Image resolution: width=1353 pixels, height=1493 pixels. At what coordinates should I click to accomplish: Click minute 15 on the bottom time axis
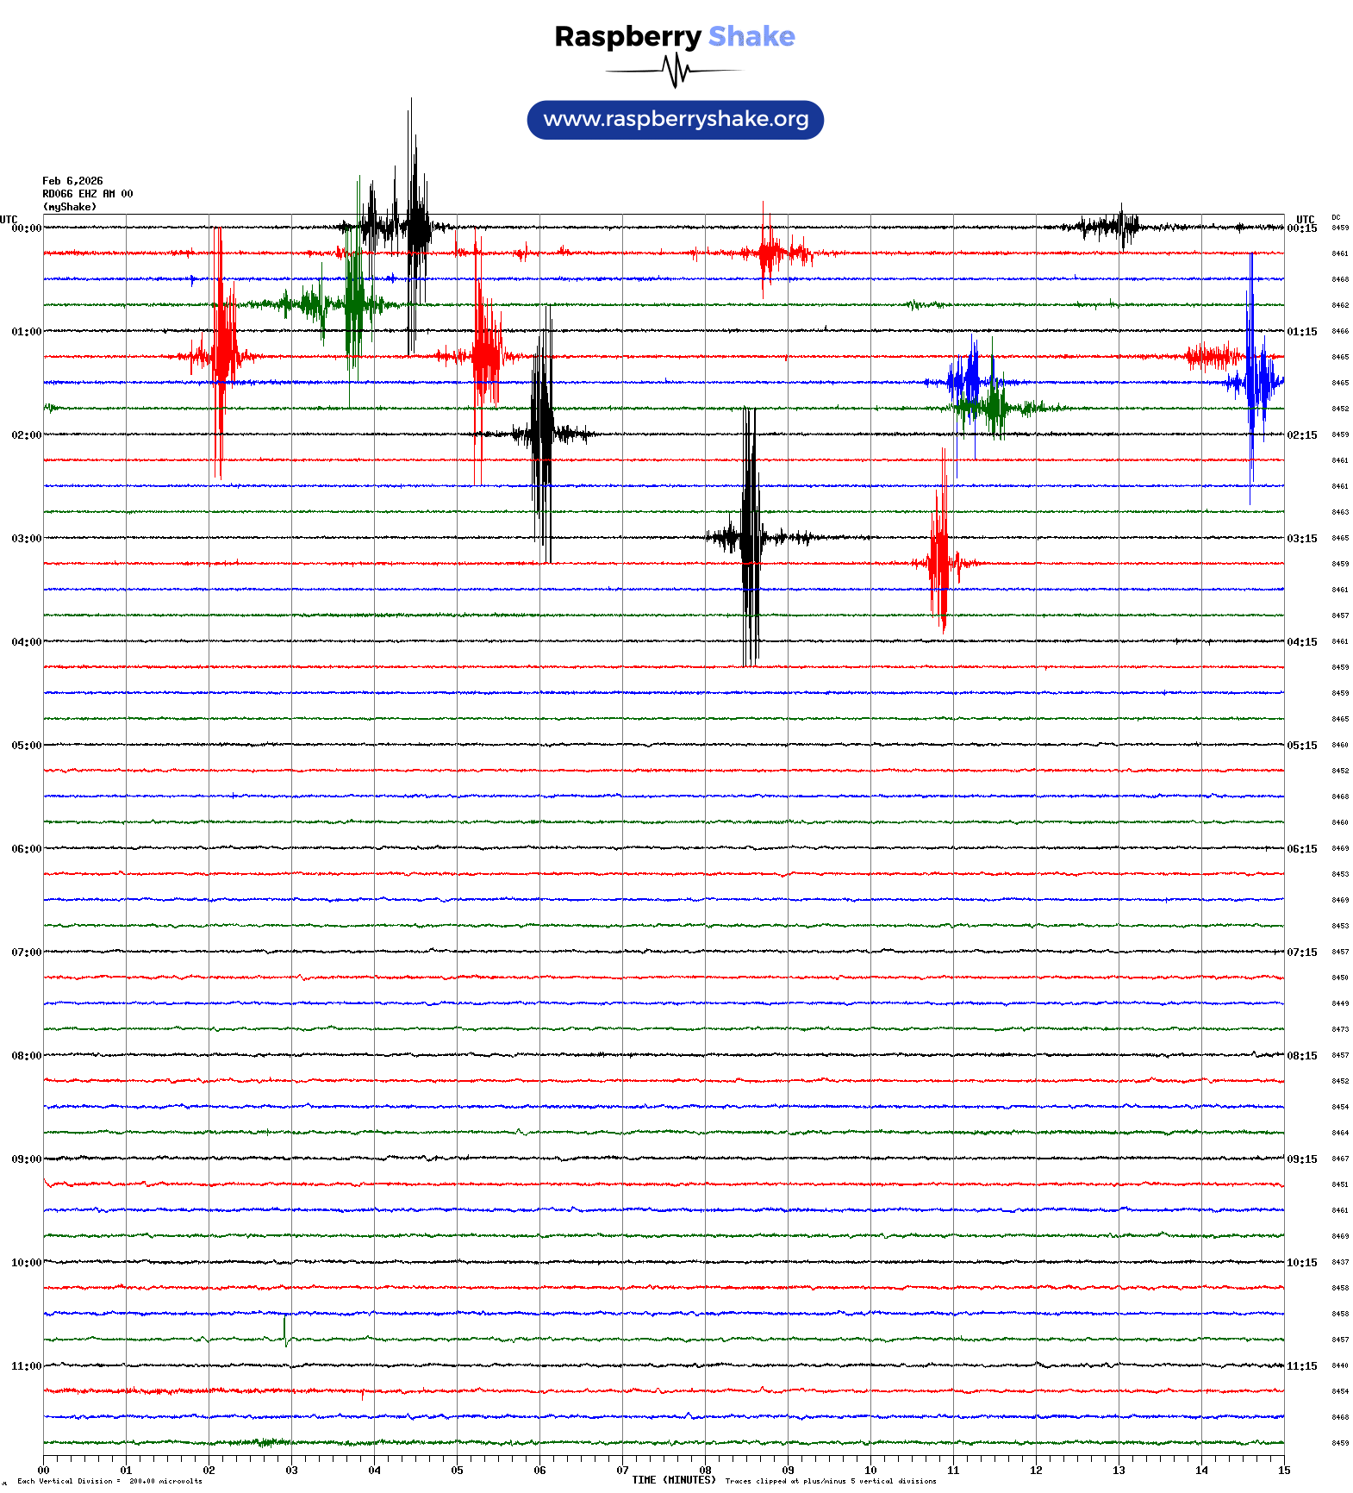[1283, 1471]
